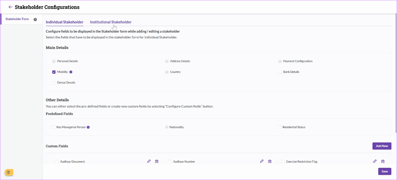397x180 pixels.
Task: Click the Payment Configuration checkbox
Action: tap(280, 61)
